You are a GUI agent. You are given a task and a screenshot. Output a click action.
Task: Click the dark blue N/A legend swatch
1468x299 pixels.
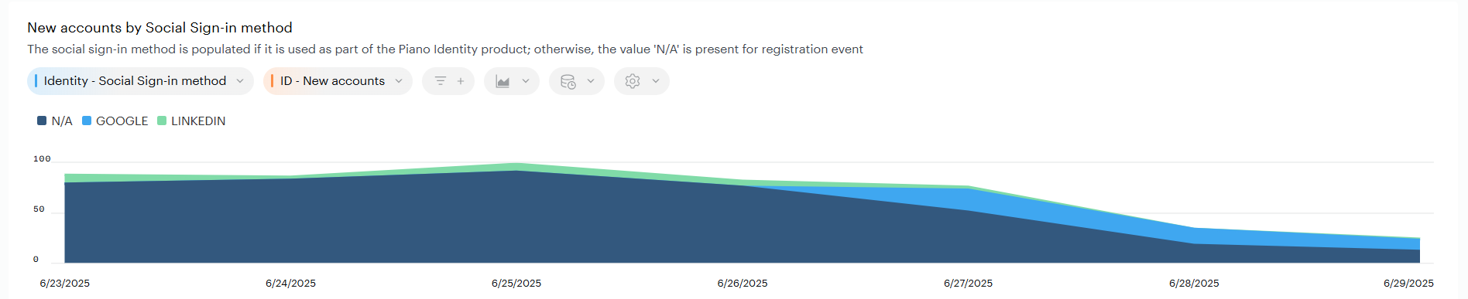[42, 121]
